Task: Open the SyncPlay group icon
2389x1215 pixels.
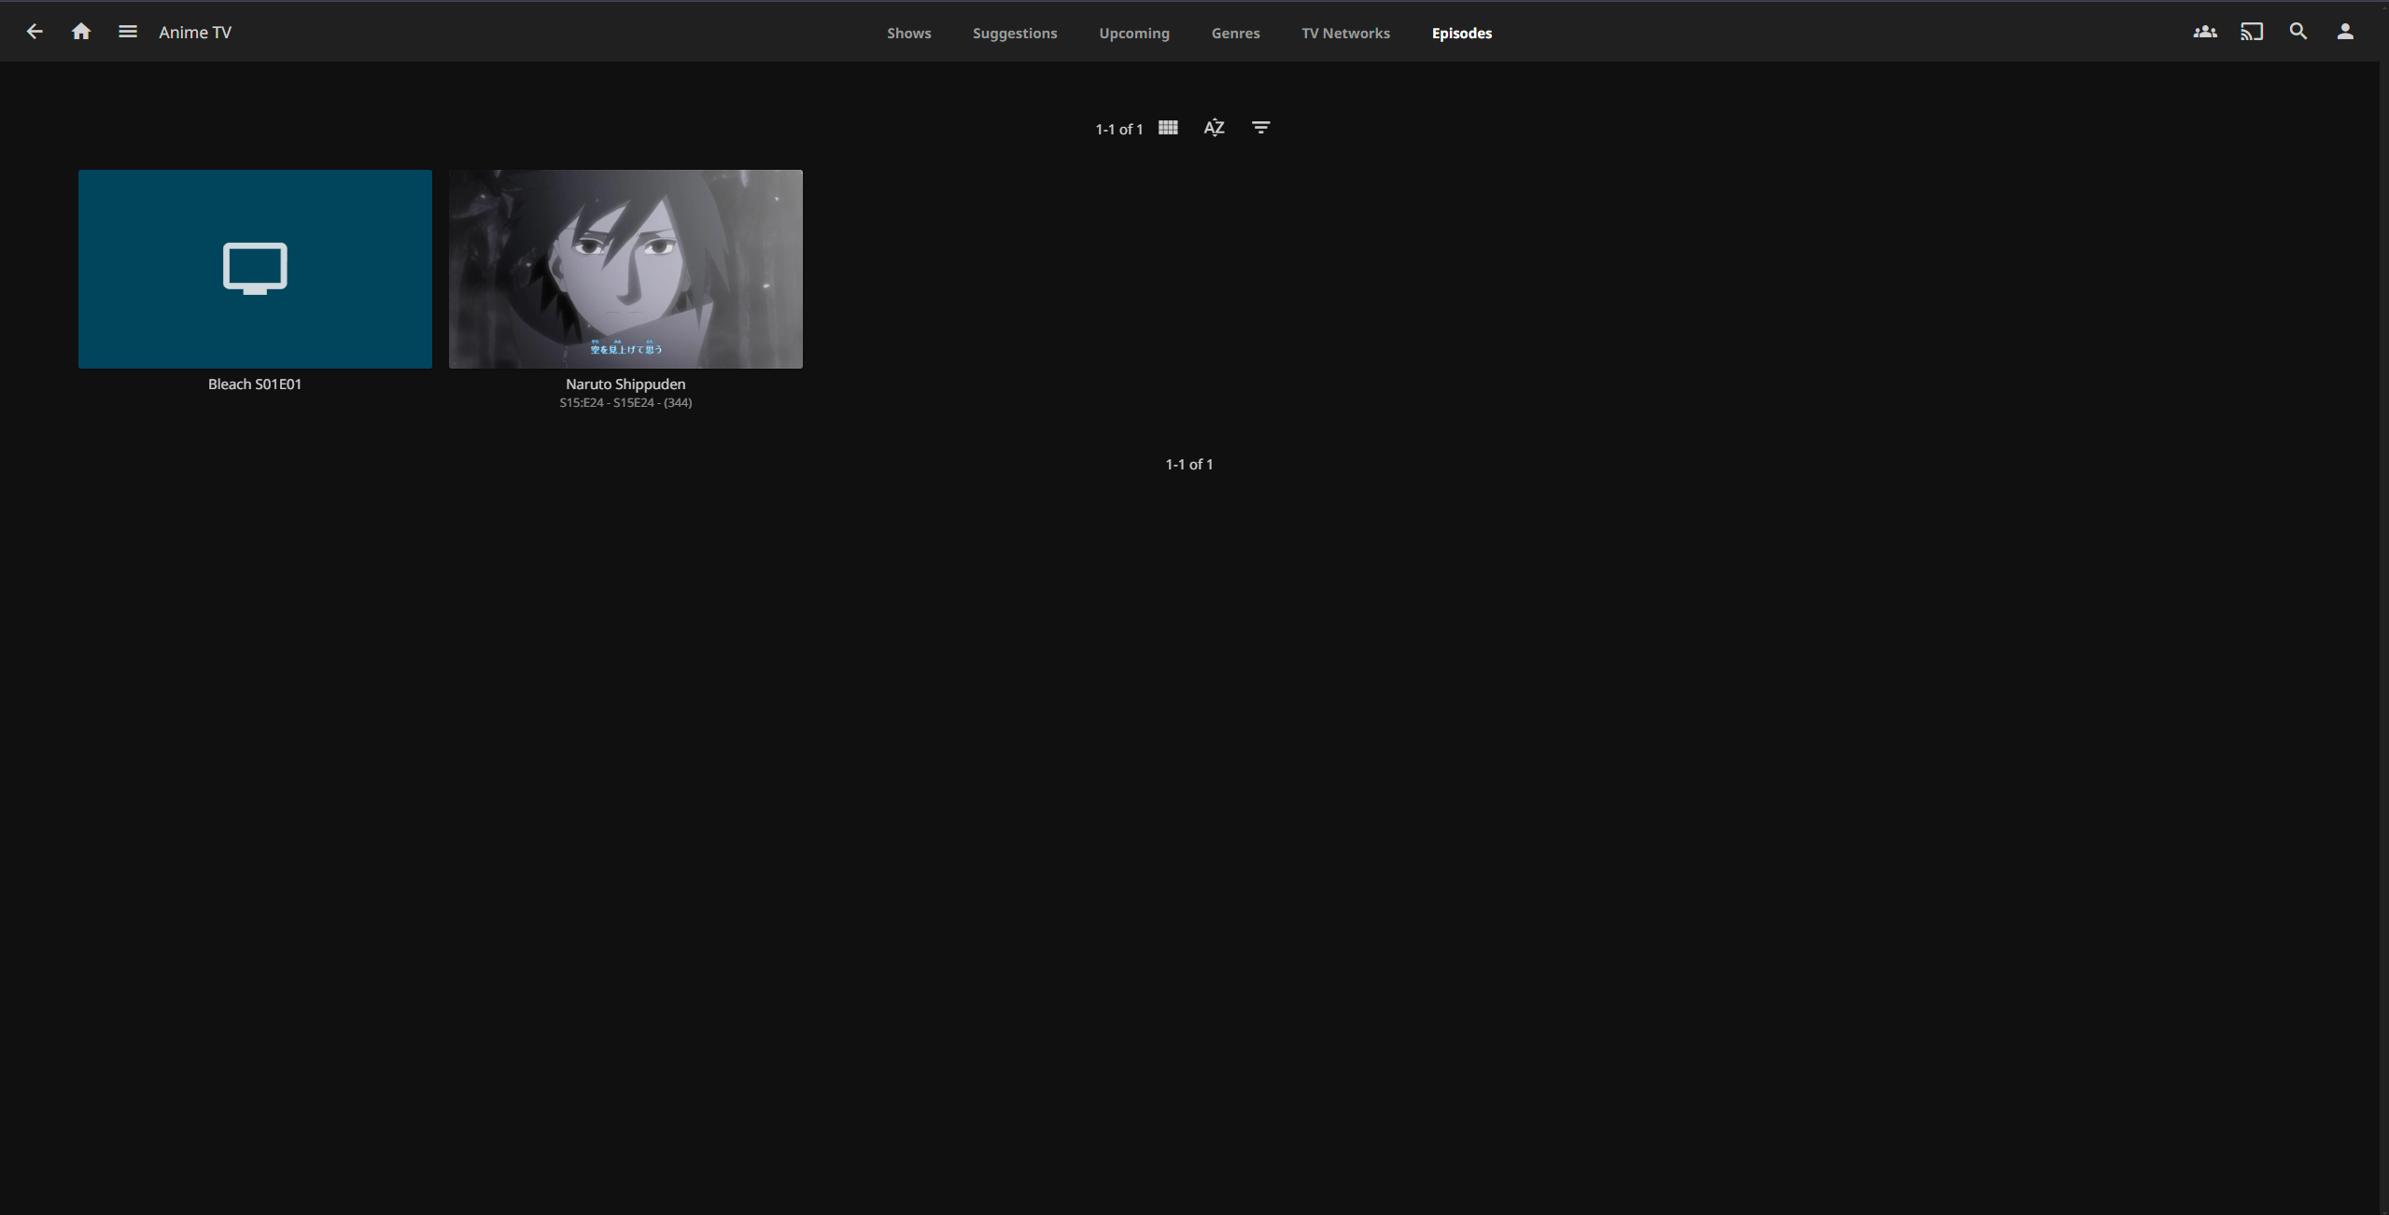Action: coord(2204,32)
